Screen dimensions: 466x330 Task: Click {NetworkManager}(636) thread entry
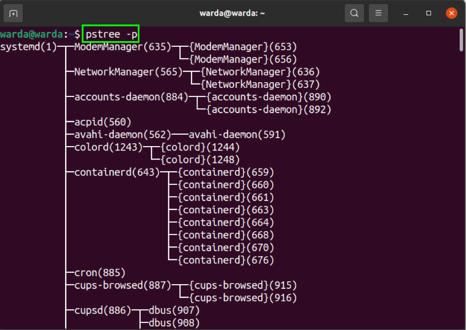[x=260, y=72]
